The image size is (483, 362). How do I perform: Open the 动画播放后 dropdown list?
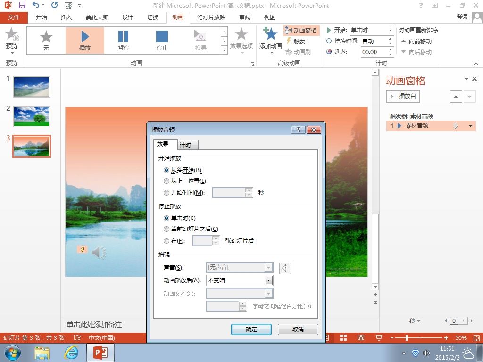coord(268,280)
